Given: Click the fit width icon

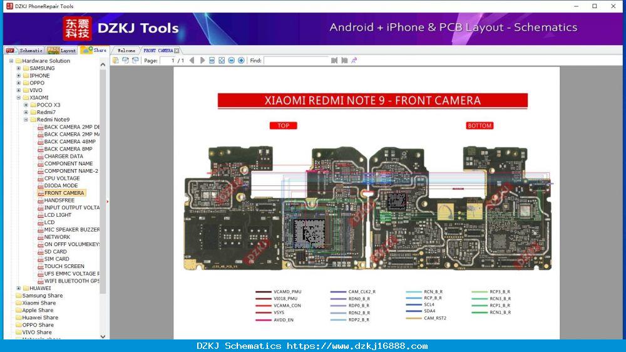Looking at the screenshot, I should pyautogui.click(x=212, y=60).
